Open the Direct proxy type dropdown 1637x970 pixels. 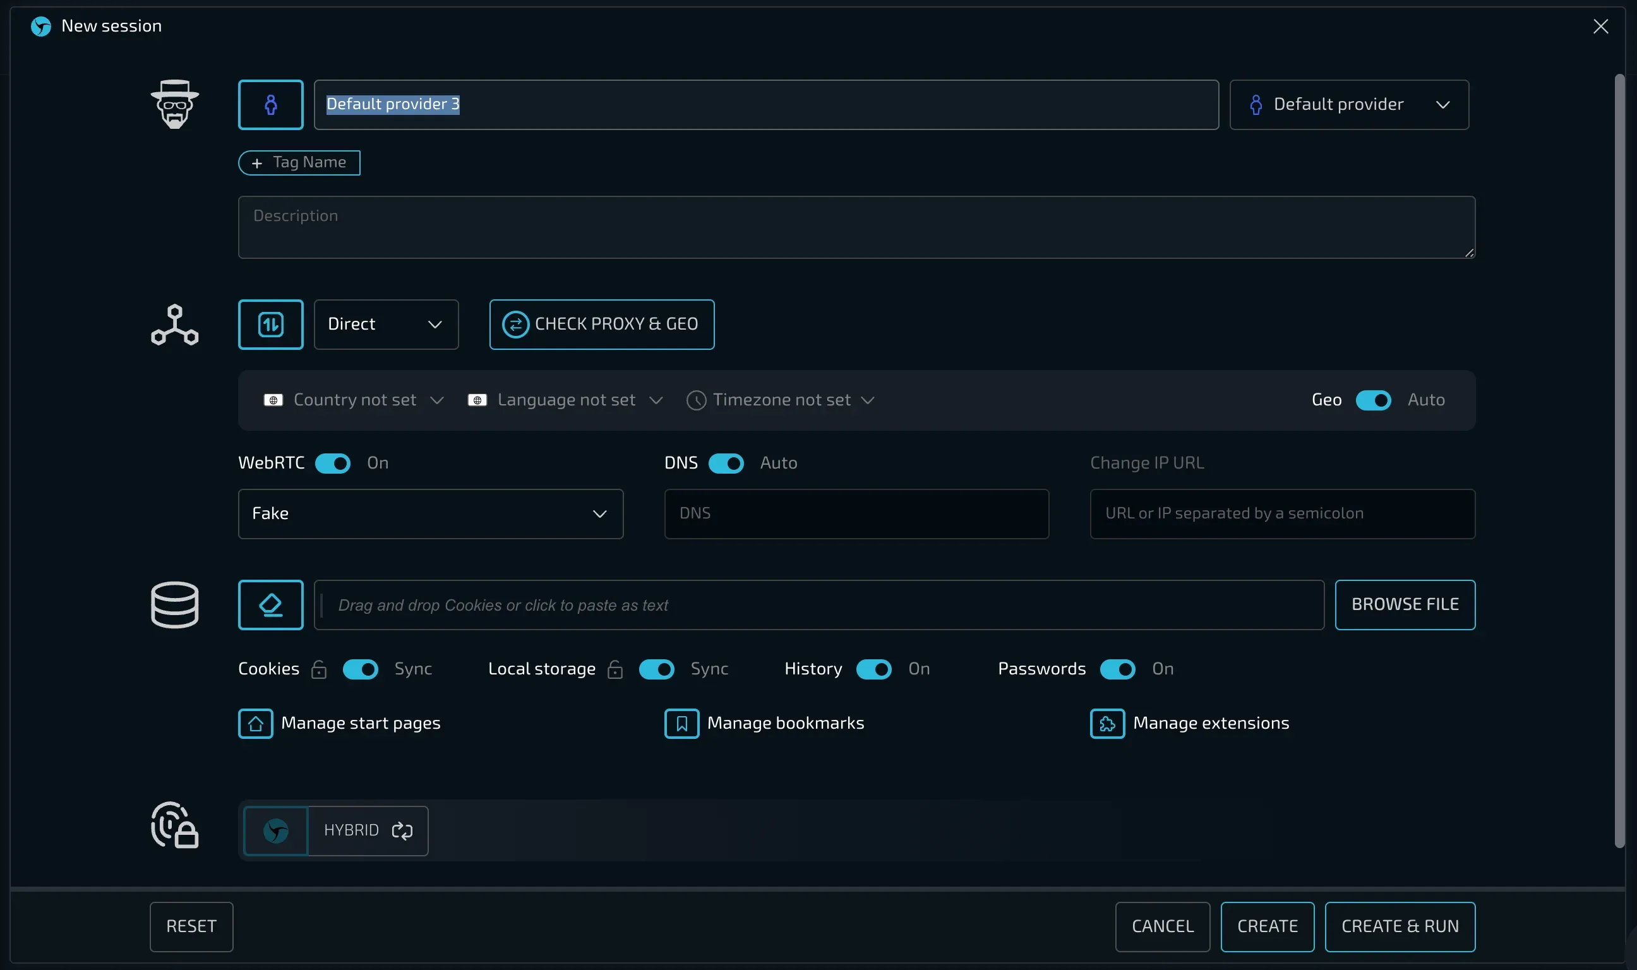[385, 324]
